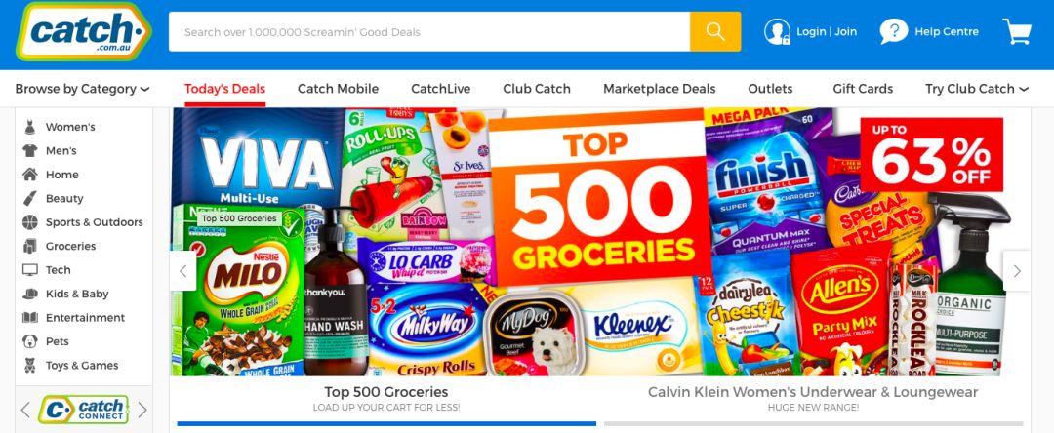Click the search deals input field

click(x=429, y=31)
